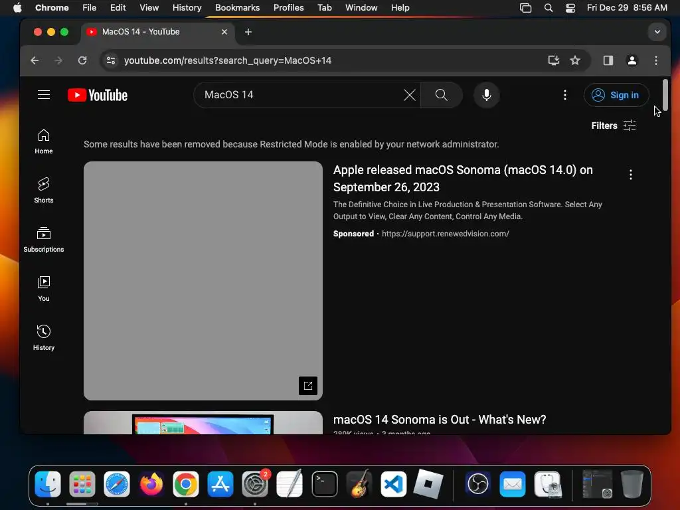Open the Filters options
Screen dimensions: 680x510
click(614, 126)
